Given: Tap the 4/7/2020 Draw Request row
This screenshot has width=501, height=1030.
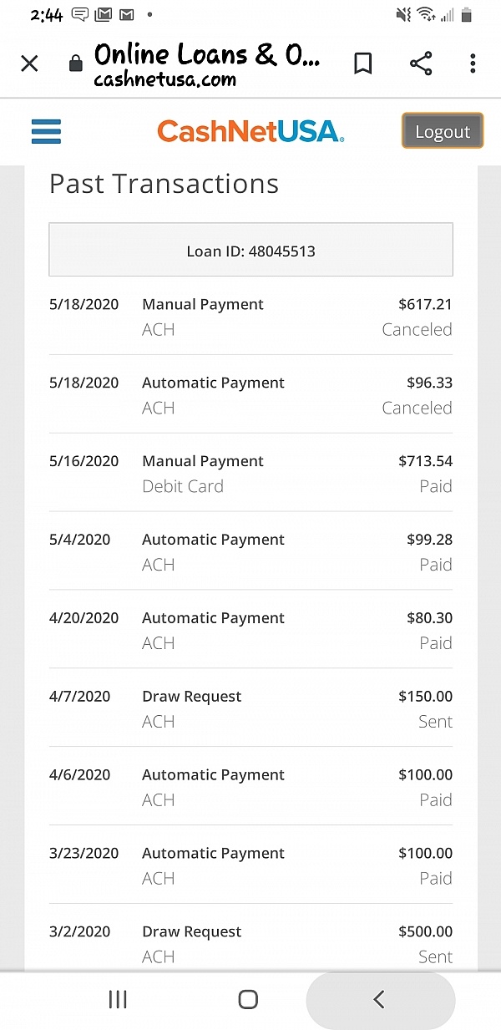Looking at the screenshot, I should (250, 708).
